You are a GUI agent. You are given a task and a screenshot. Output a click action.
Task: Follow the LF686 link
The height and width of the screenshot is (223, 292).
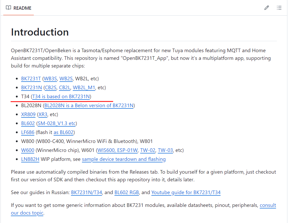point(28,132)
